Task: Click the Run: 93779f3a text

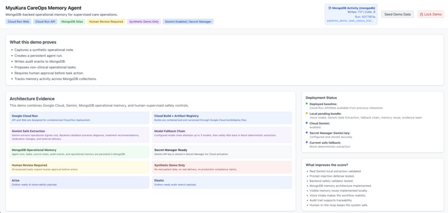Action: (365, 17)
